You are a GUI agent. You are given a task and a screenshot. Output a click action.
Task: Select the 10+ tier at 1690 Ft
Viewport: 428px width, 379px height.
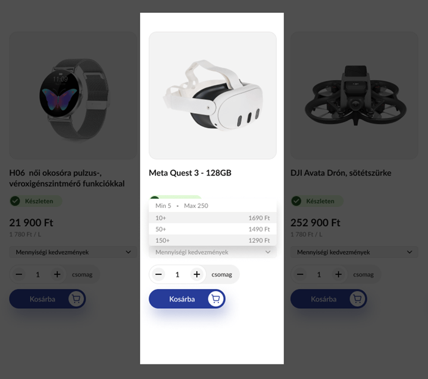[213, 218]
